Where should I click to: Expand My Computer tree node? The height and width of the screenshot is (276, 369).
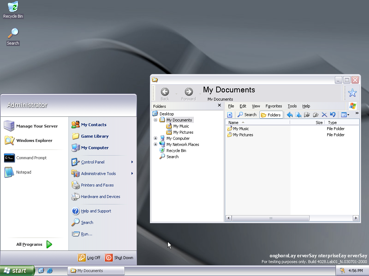155,138
